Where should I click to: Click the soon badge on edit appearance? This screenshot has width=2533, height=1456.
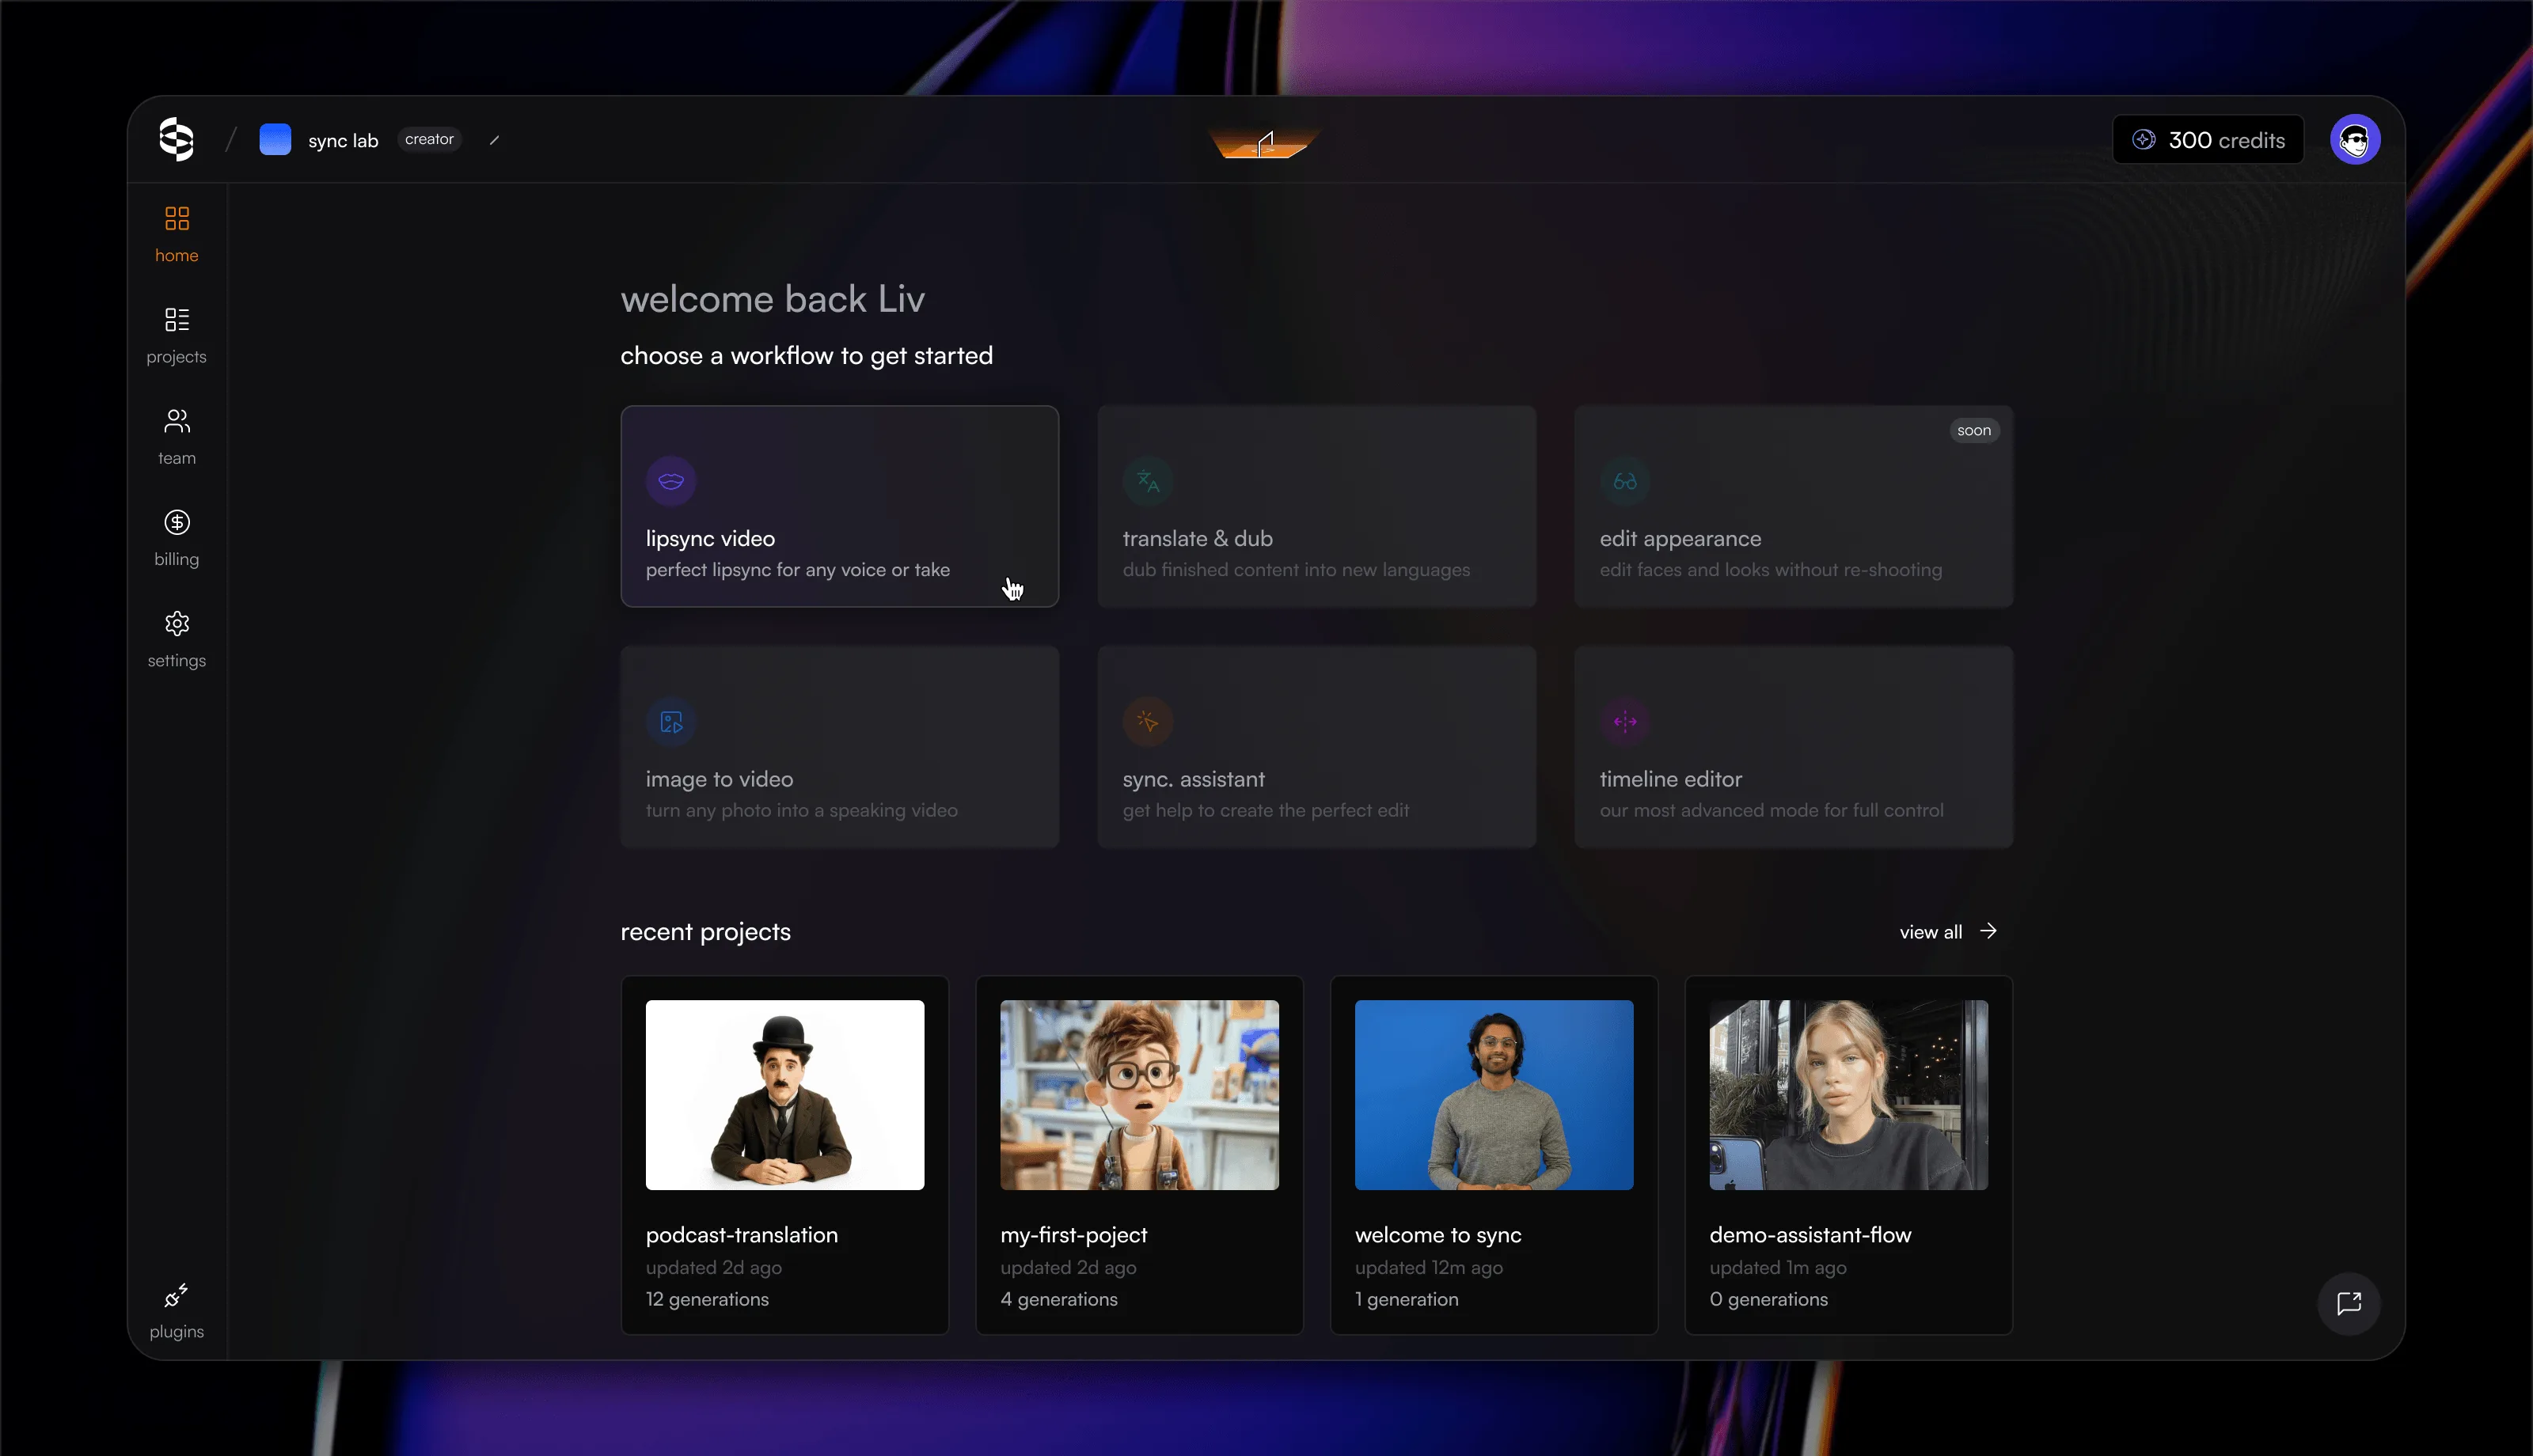coord(1974,430)
